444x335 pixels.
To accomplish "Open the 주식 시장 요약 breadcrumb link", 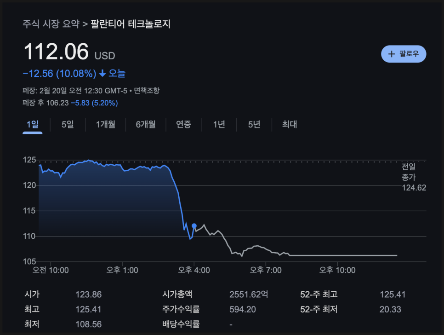I will click(51, 24).
